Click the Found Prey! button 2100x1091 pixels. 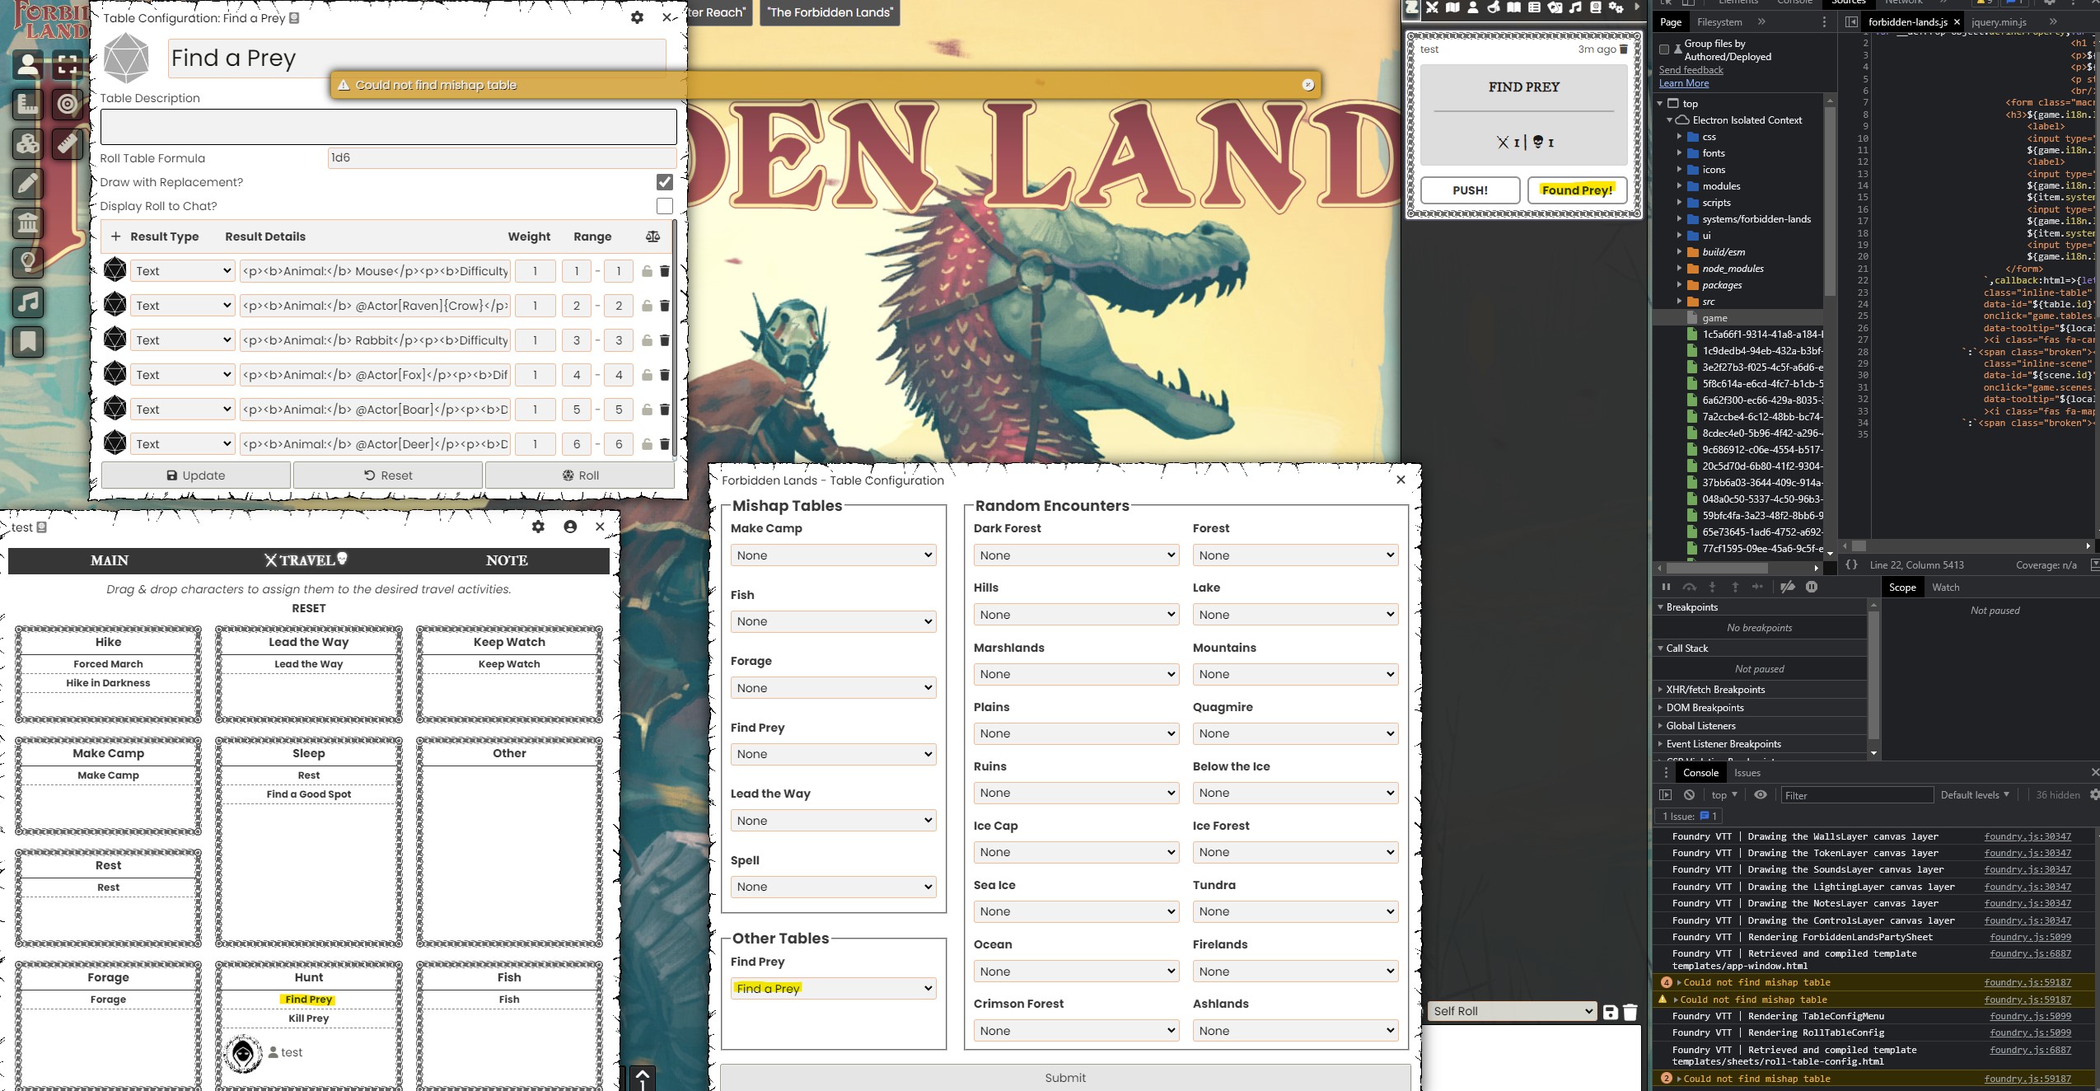pyautogui.click(x=1576, y=190)
